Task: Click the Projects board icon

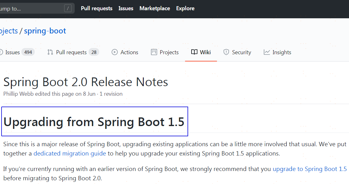Action: tap(154, 52)
